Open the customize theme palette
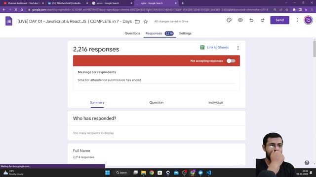 pos(229,20)
